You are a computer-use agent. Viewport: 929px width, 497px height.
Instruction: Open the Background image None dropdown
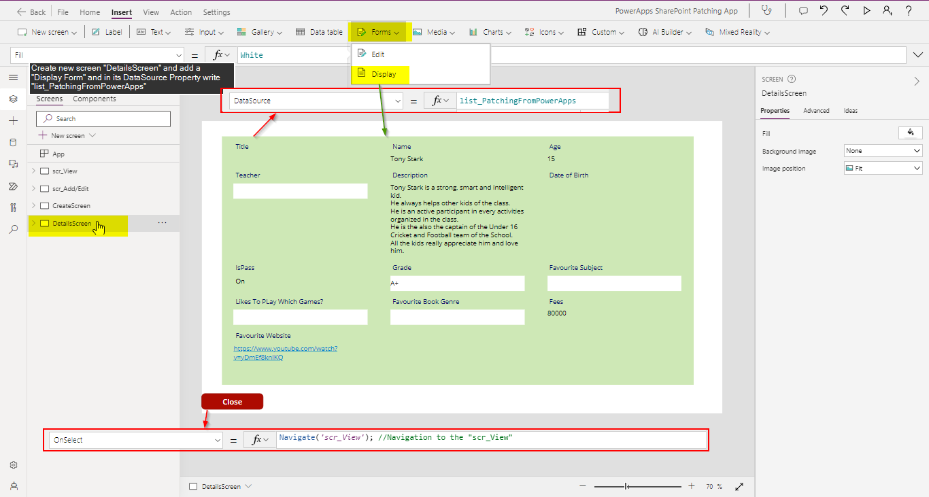[883, 151]
